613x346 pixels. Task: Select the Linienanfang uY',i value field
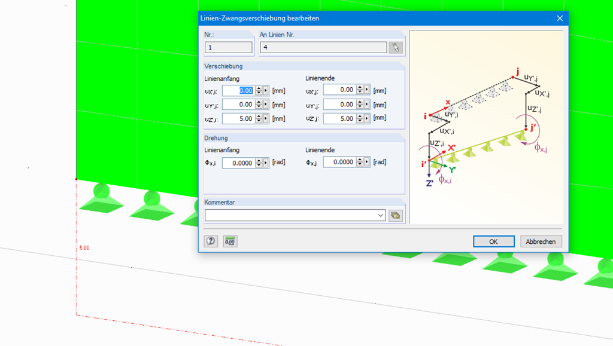[238, 105]
